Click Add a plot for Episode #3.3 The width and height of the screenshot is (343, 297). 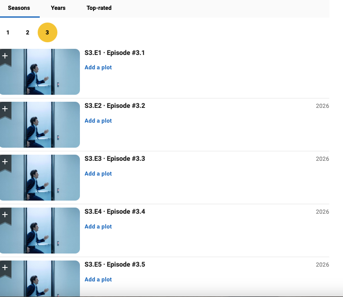point(98,174)
